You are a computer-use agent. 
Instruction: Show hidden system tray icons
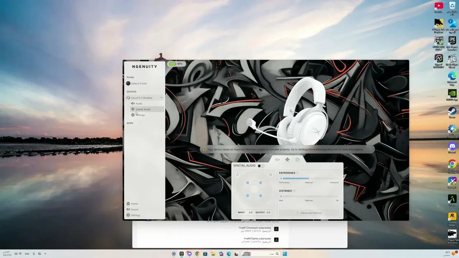click(x=45, y=254)
